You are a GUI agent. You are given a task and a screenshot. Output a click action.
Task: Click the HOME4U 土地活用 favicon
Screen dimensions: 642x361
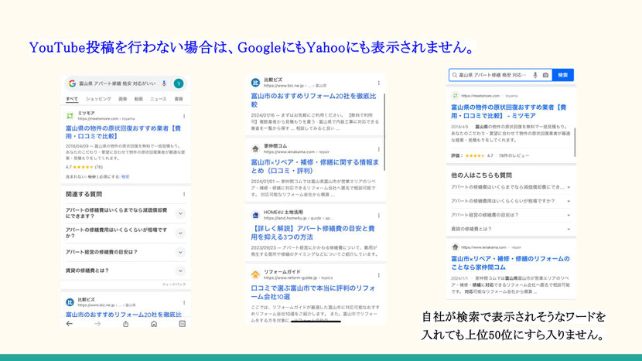click(x=255, y=215)
